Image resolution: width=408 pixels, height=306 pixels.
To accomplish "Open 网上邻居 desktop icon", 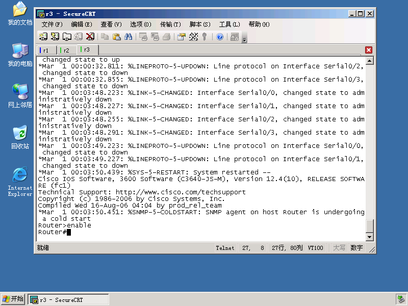I will coord(20,96).
